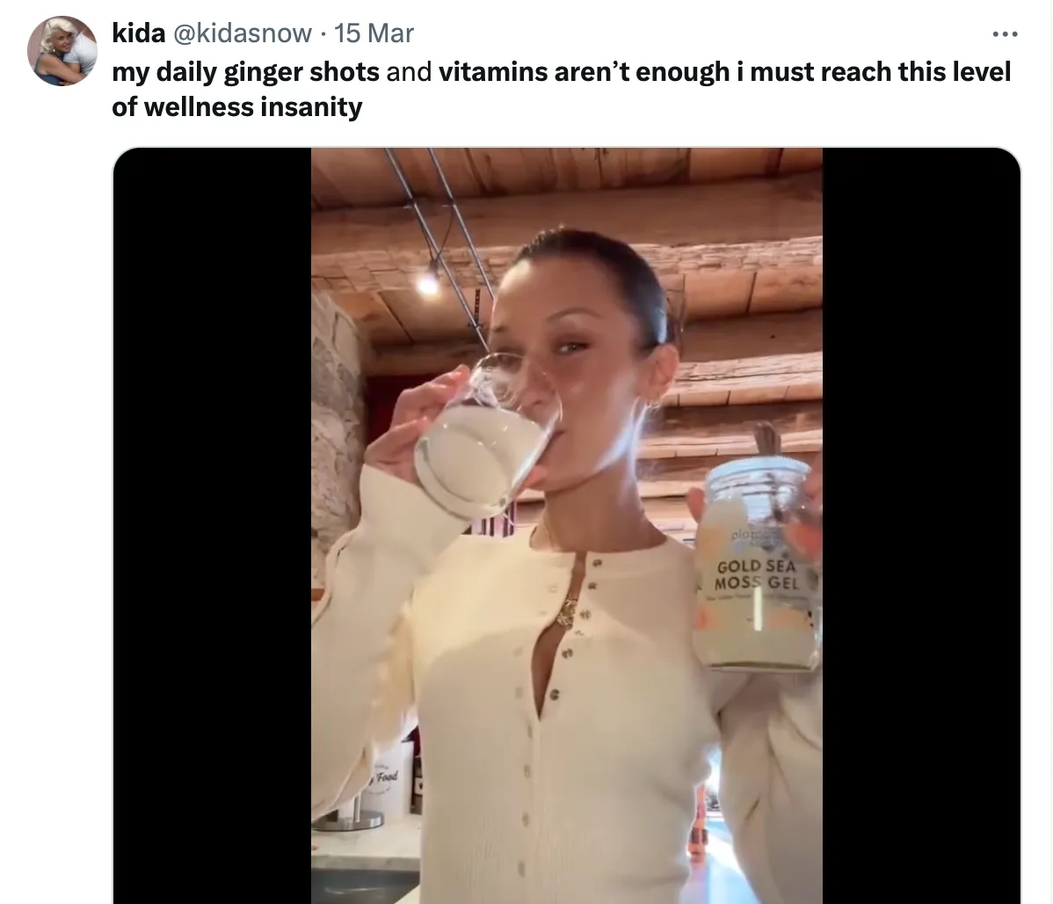
Task: Open the kida display name link
Action: [x=138, y=33]
